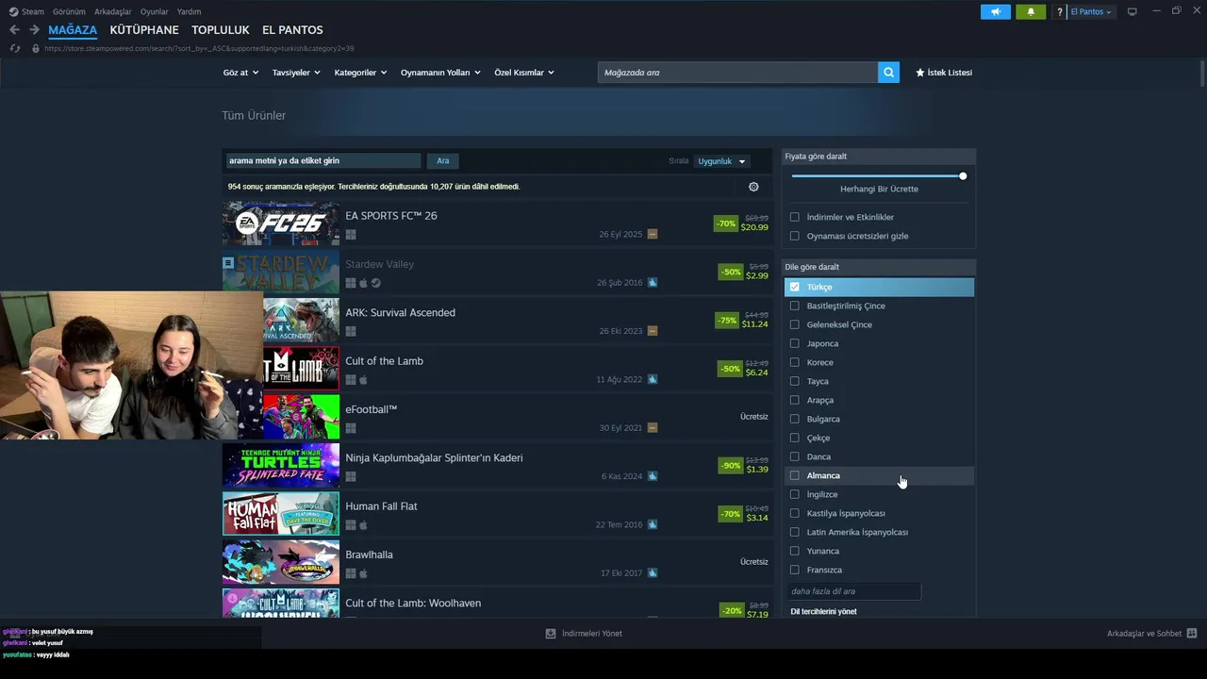Image resolution: width=1207 pixels, height=679 pixels.
Task: Click Dil tercihlerini yönet link
Action: coord(823,612)
